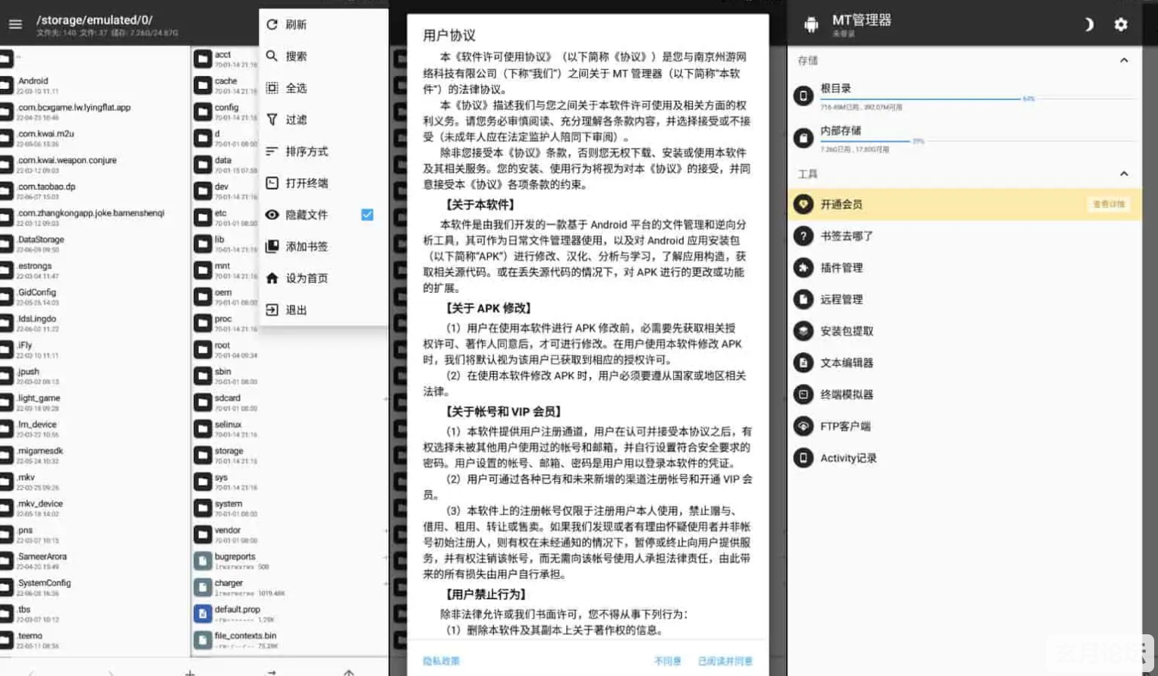1158x676 pixels.
Task: Launch 终端模拟器 icon
Action: 803,395
